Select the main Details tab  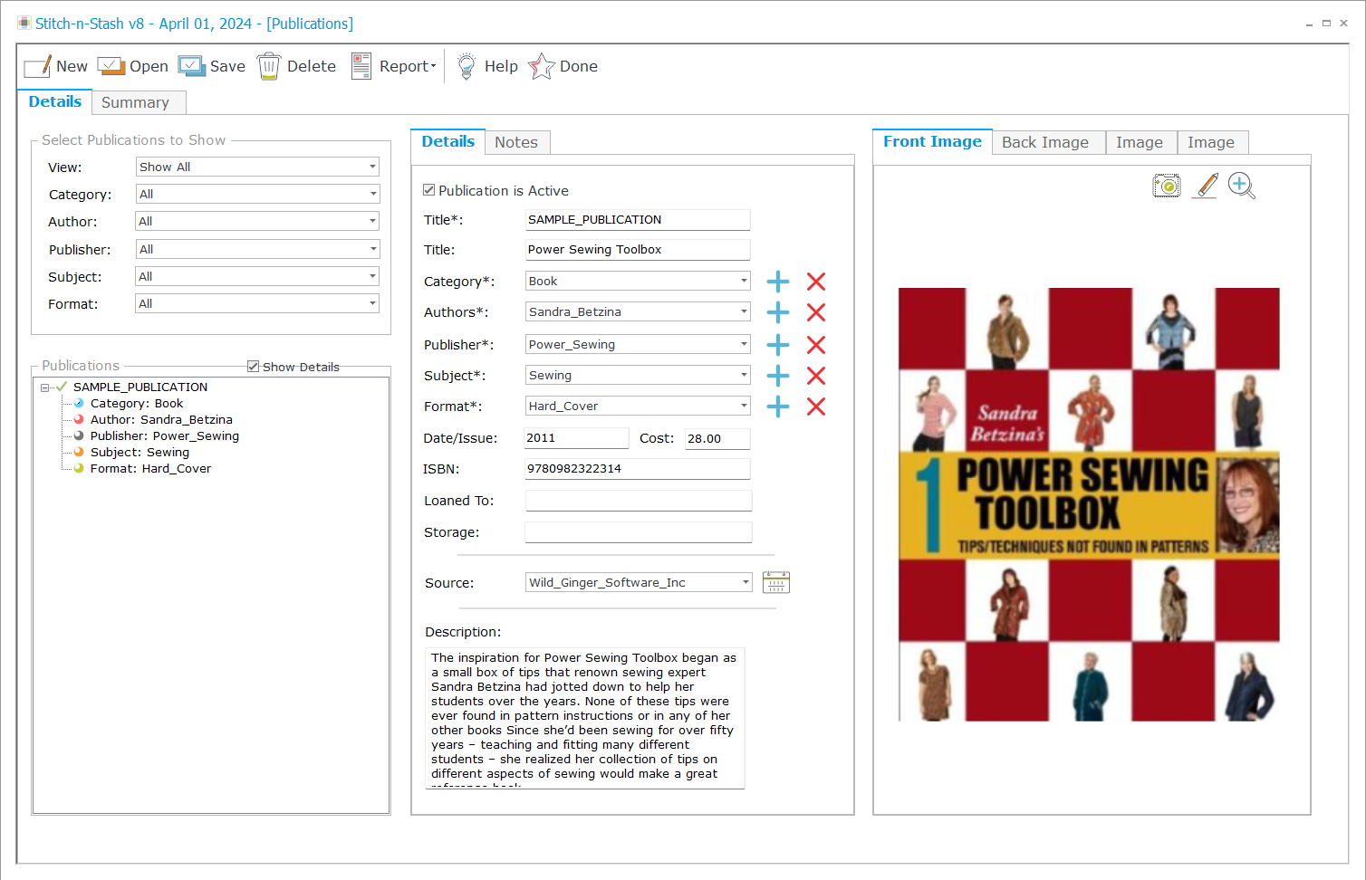pyautogui.click(x=55, y=101)
